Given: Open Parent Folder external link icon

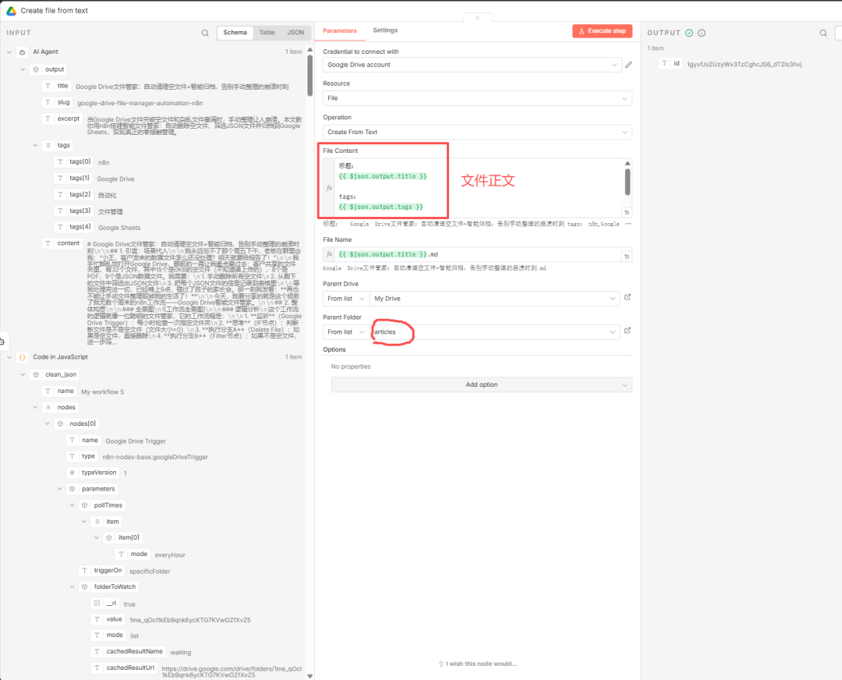Looking at the screenshot, I should pos(628,331).
